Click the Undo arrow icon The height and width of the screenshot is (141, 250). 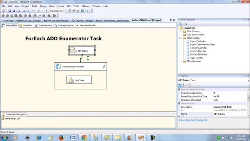(33, 11)
